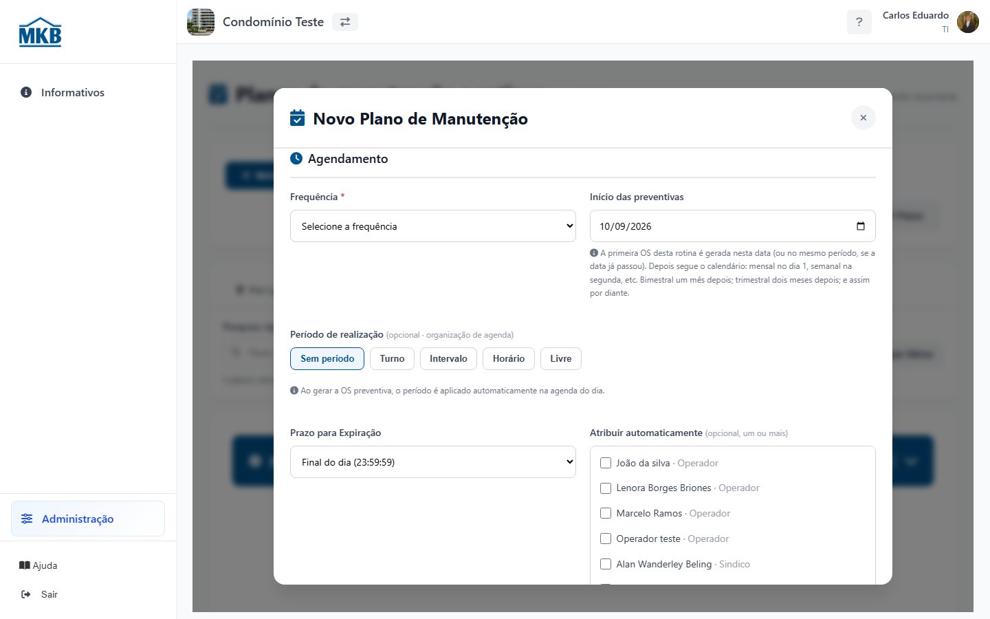Select the Horário period option
990x619 pixels.
509,358
